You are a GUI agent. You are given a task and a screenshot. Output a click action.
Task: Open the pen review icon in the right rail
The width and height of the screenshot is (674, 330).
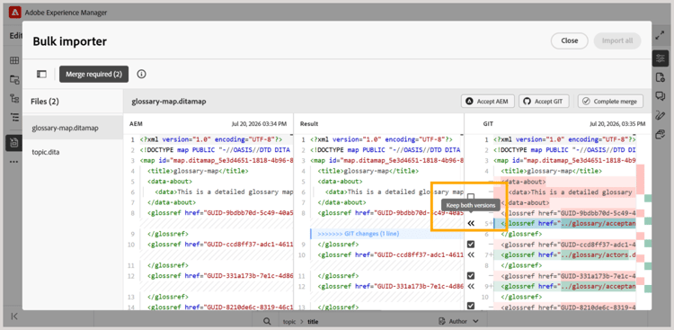[x=660, y=115]
